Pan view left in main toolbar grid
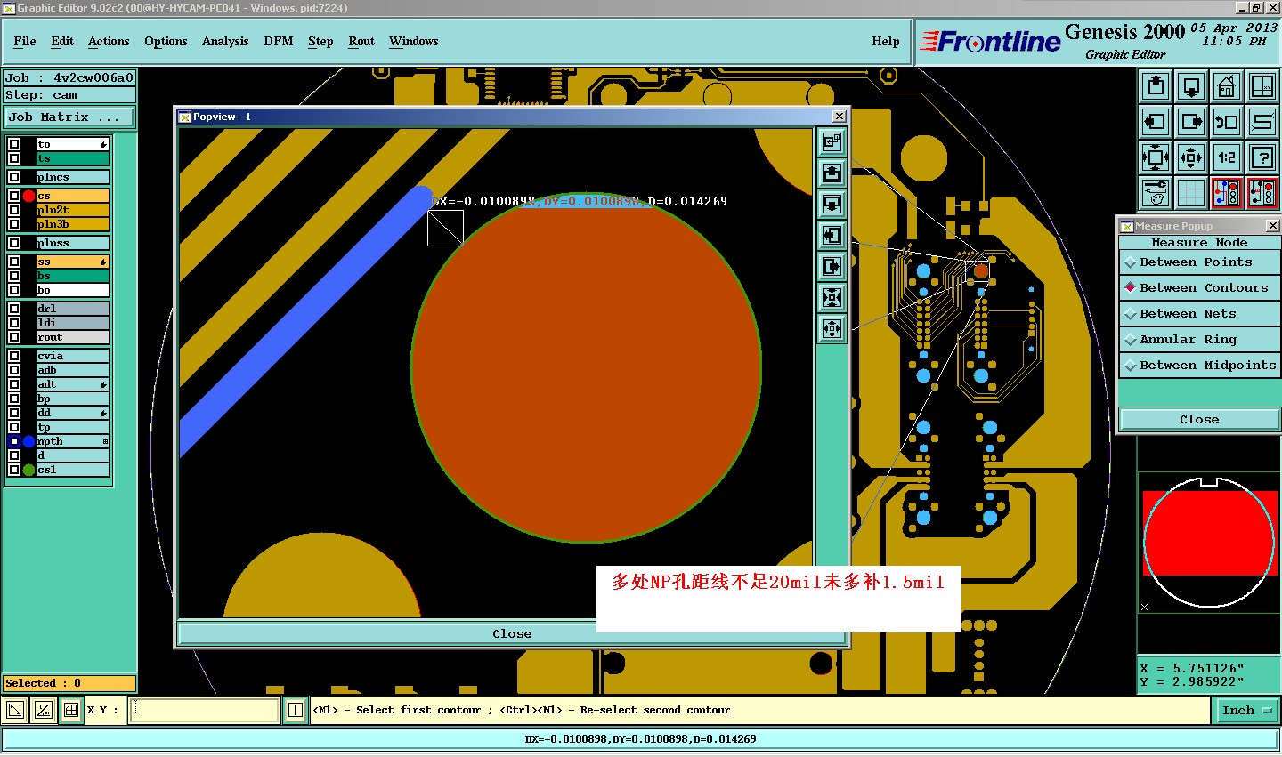Image resolution: width=1282 pixels, height=757 pixels. click(1156, 122)
